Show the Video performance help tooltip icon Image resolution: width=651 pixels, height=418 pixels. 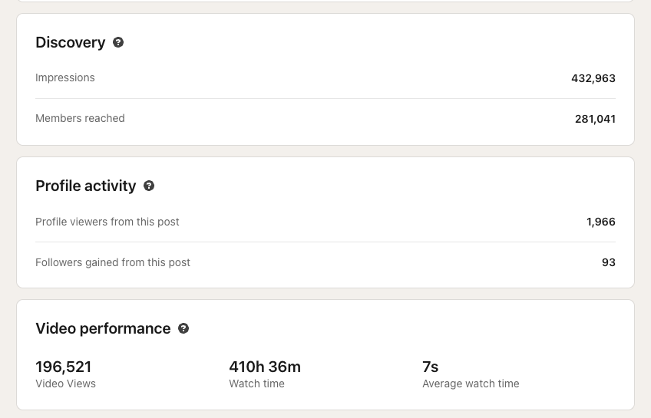pos(183,328)
